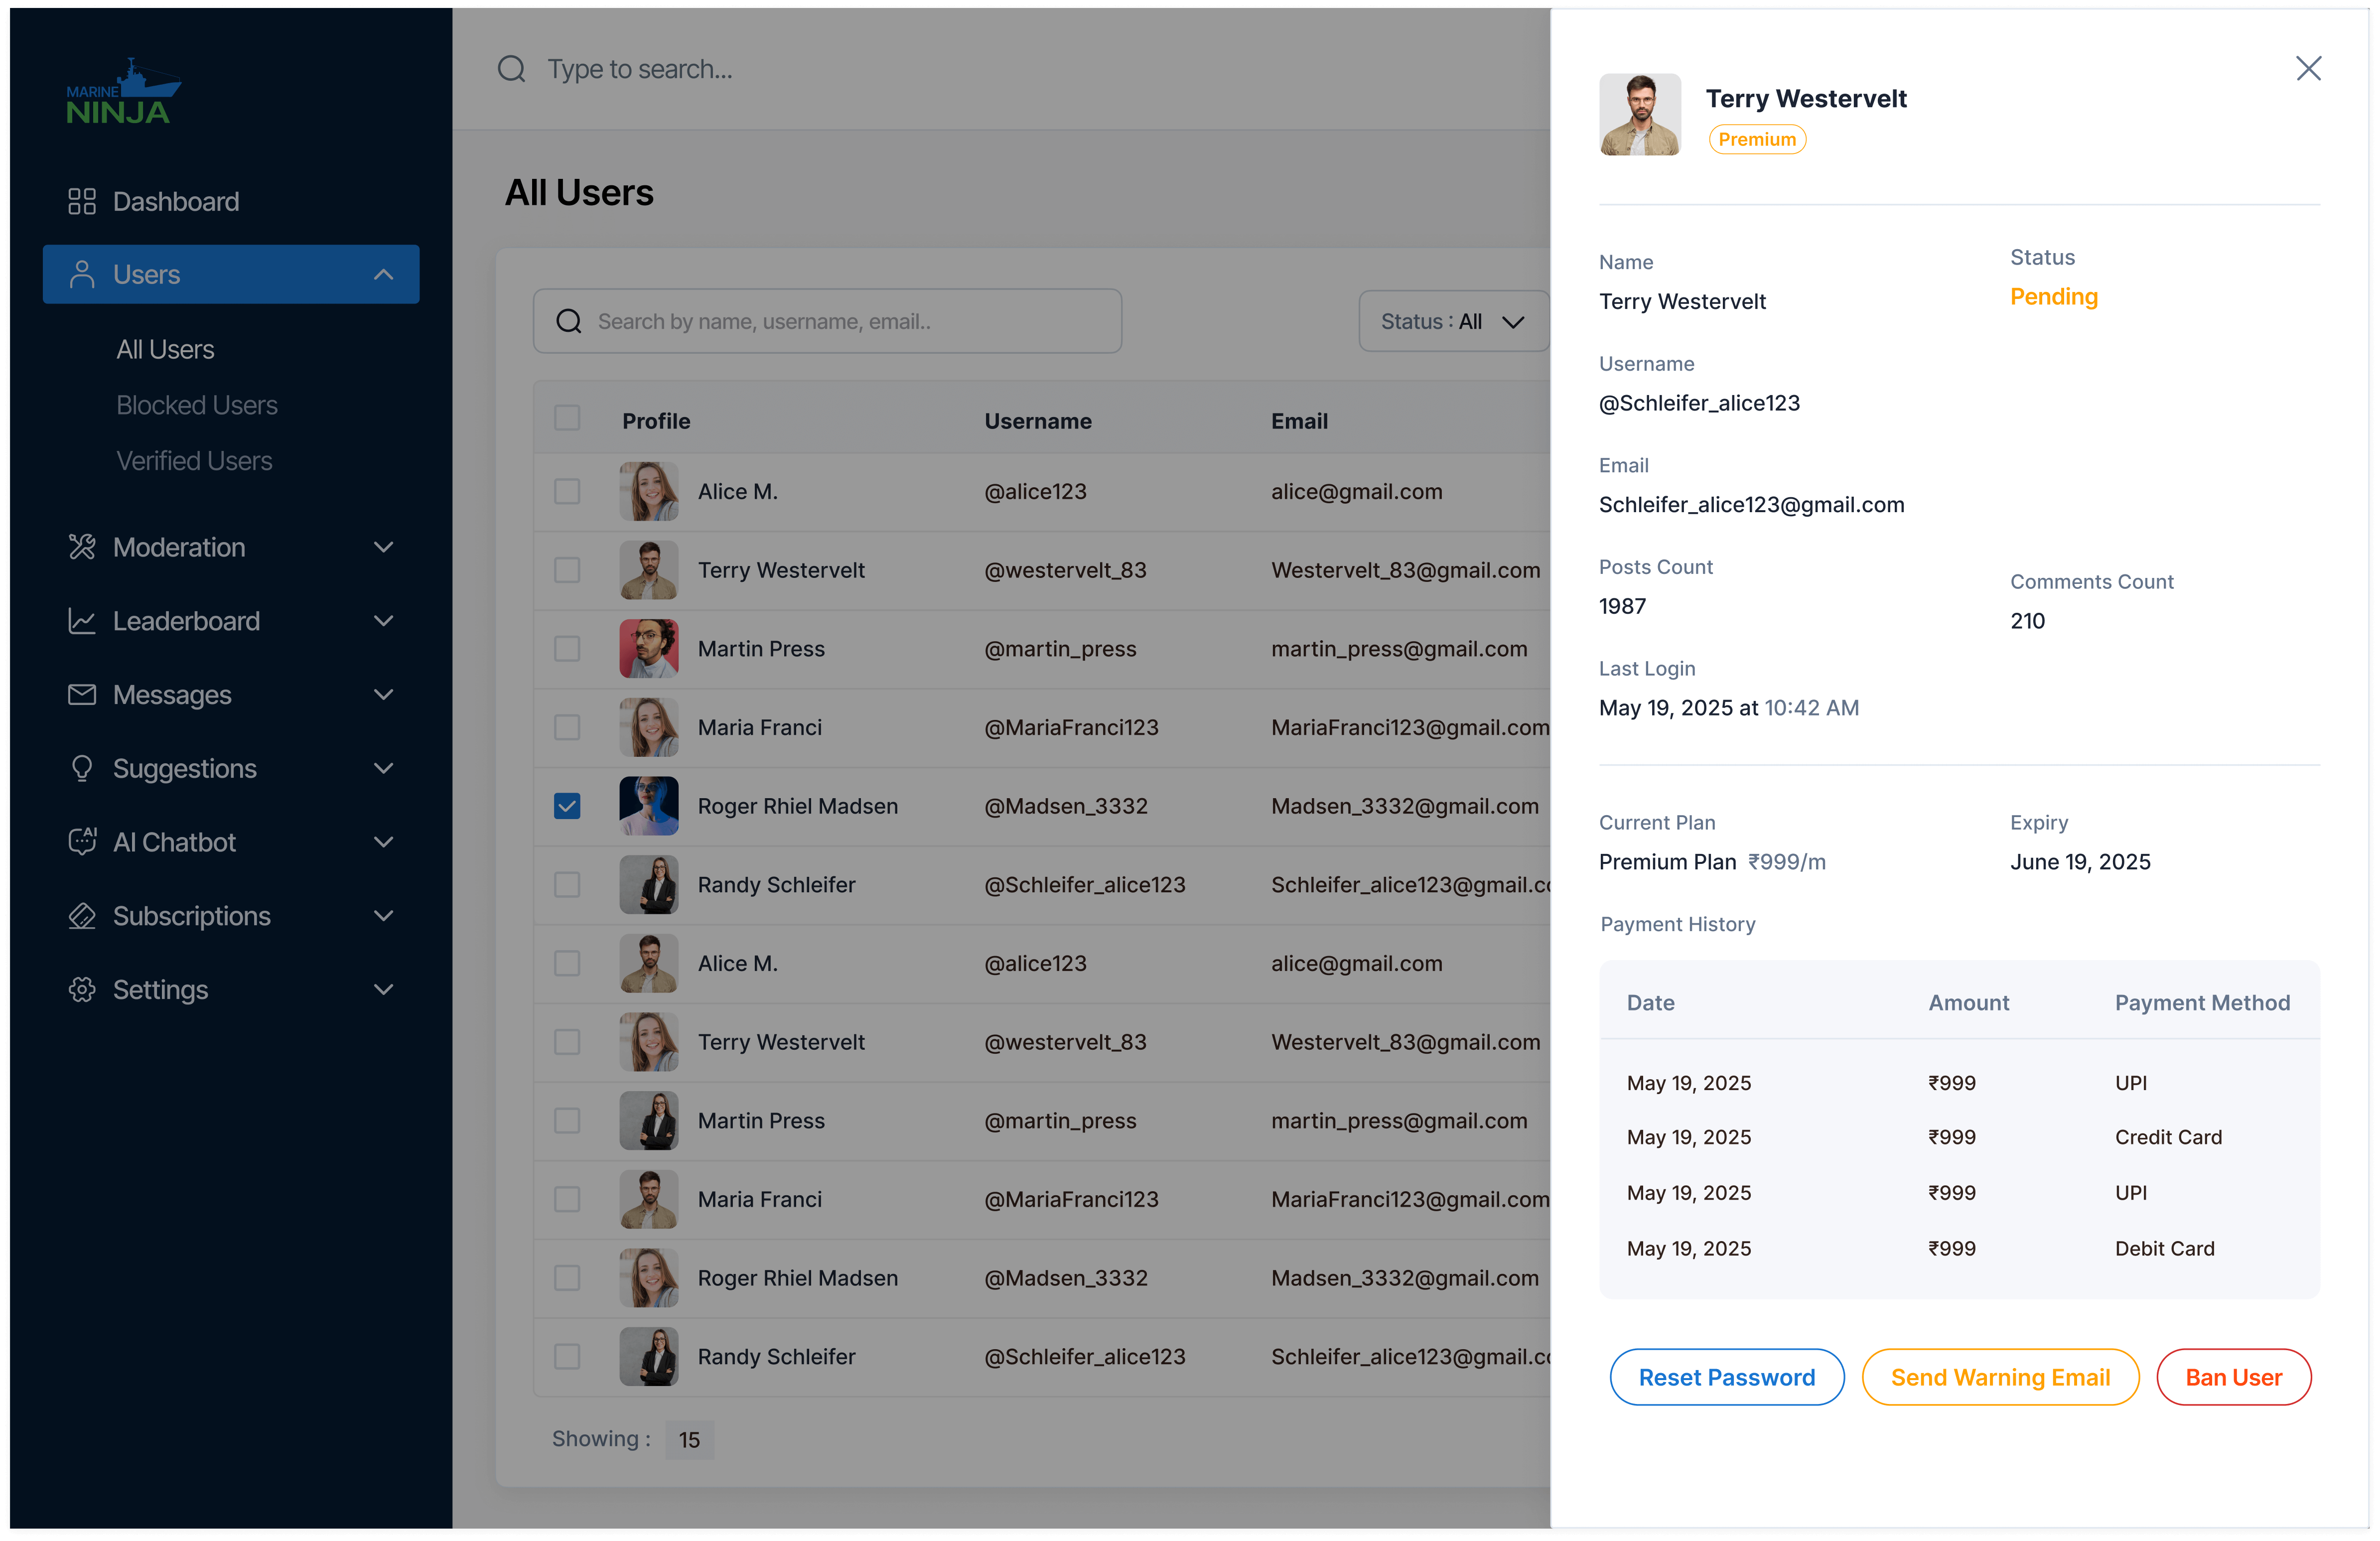Click the Ban User button
This screenshot has height=1541, width=2380.
click(x=2233, y=1377)
